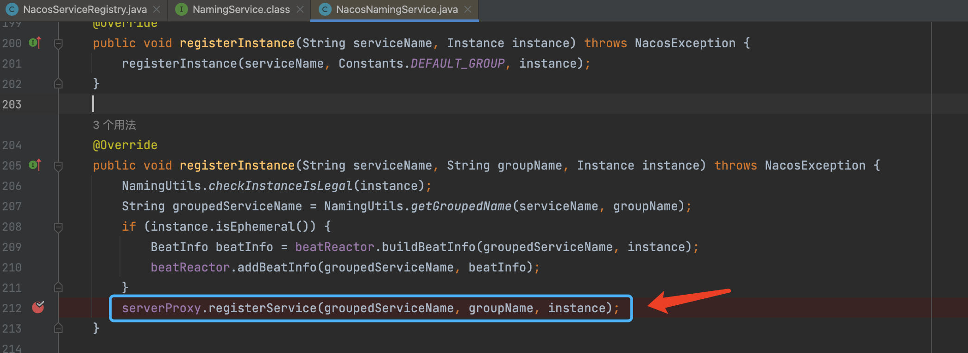This screenshot has height=353, width=968.
Task: Collapse the method starting at line 205
Action: point(58,166)
